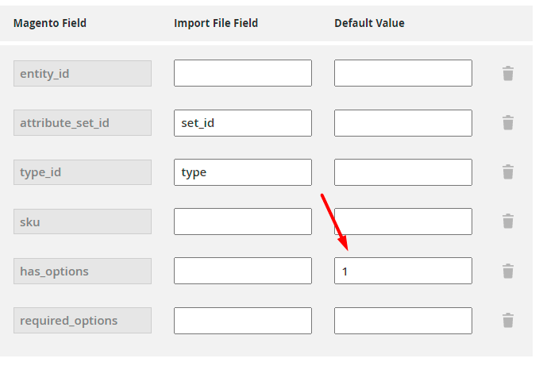This screenshot has height=366, width=543.
Task: Click the Default Value box for entity_id
Action: point(402,73)
